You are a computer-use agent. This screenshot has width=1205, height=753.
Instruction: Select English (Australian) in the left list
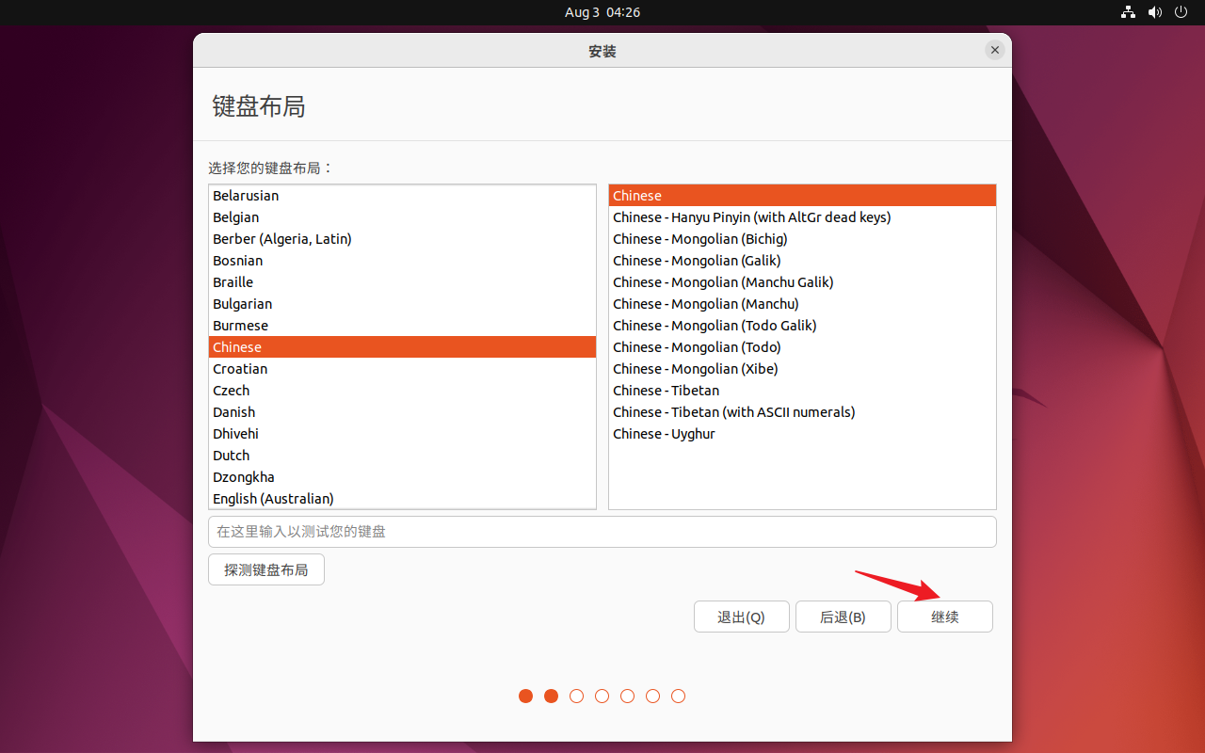[273, 499]
